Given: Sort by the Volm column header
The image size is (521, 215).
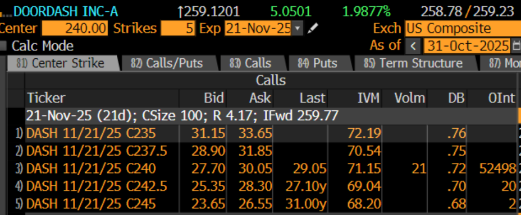Looking at the screenshot, I should pos(405,98).
